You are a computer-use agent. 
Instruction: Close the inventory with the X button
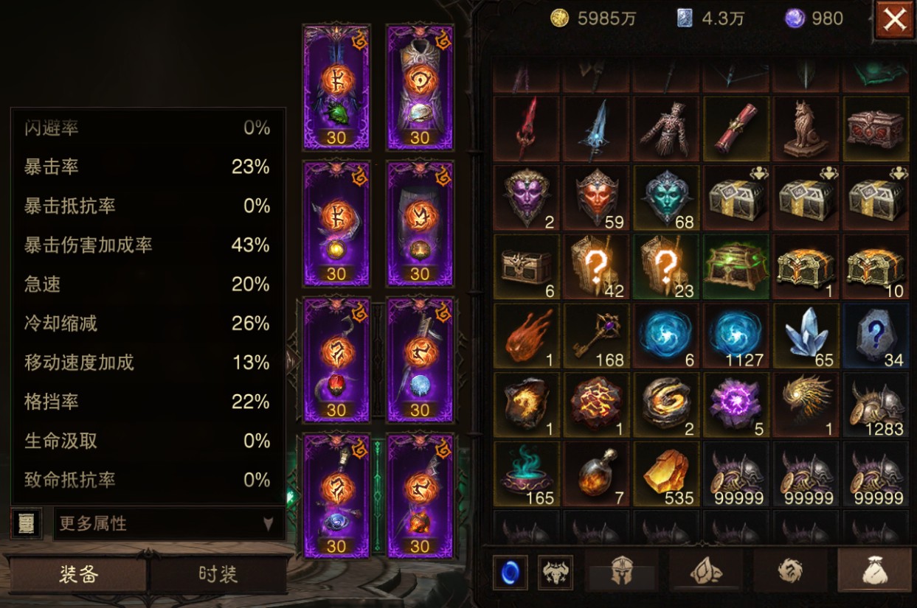click(x=895, y=20)
